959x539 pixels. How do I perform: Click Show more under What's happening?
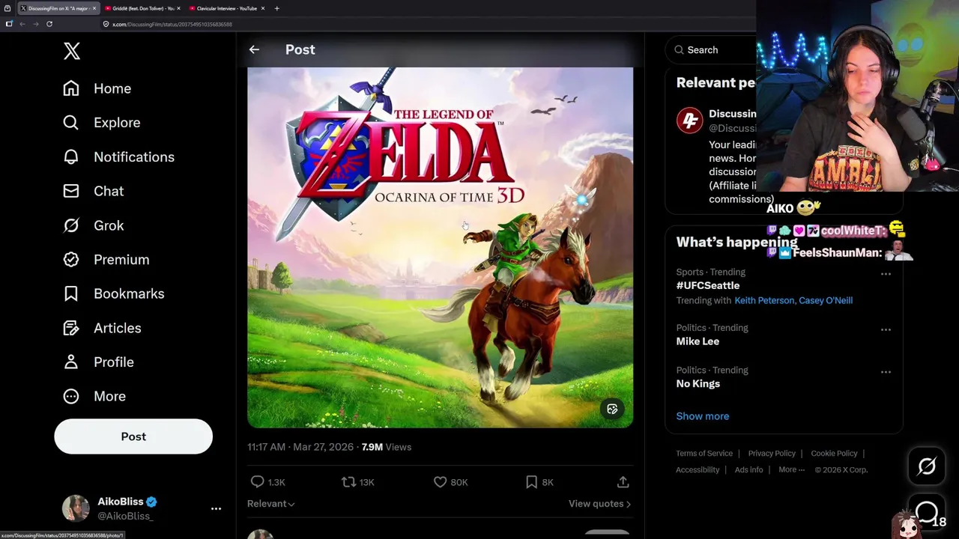(703, 416)
